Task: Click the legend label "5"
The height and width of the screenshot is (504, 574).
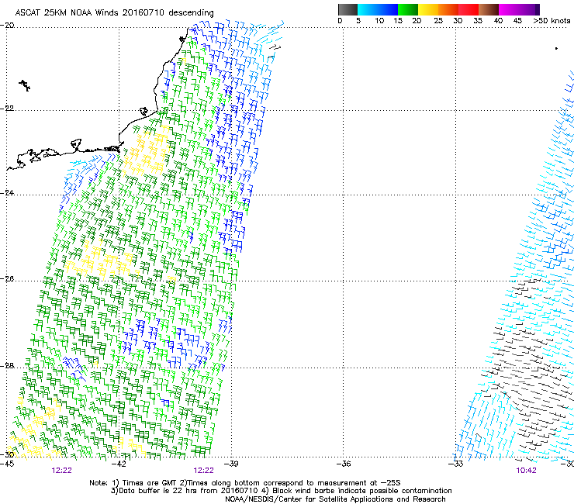Action: pyautogui.click(x=358, y=21)
